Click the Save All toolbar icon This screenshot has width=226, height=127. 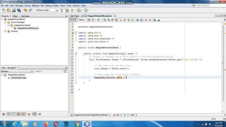coord(19,10)
